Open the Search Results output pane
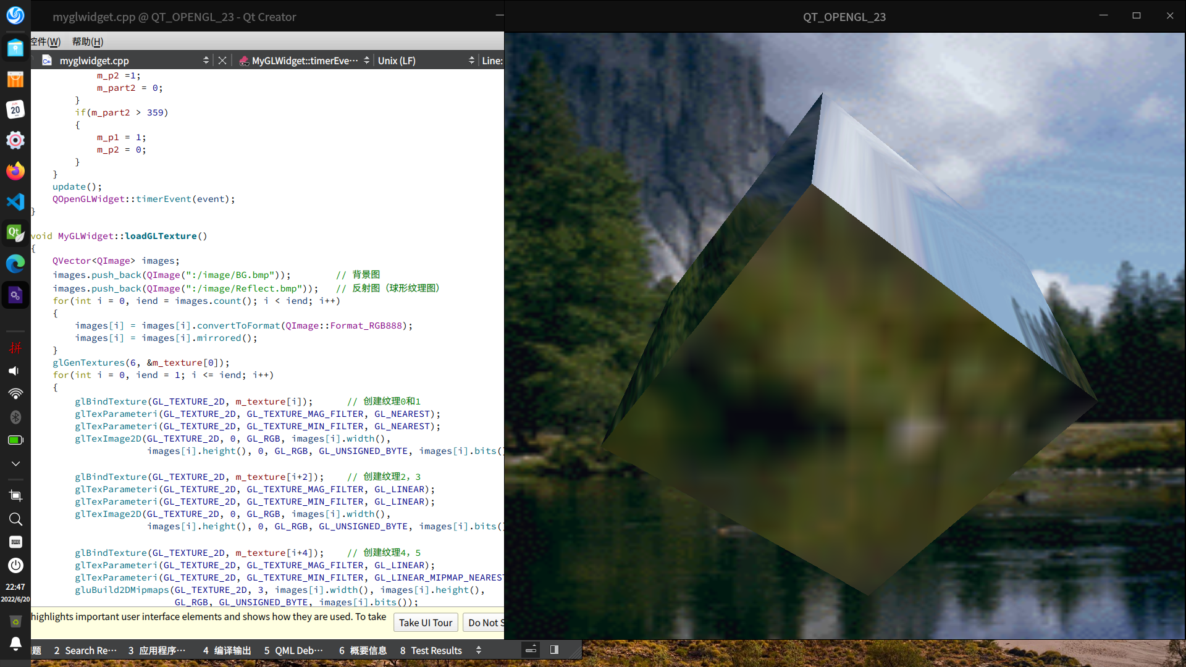Image resolution: width=1186 pixels, height=667 pixels. 85,650
